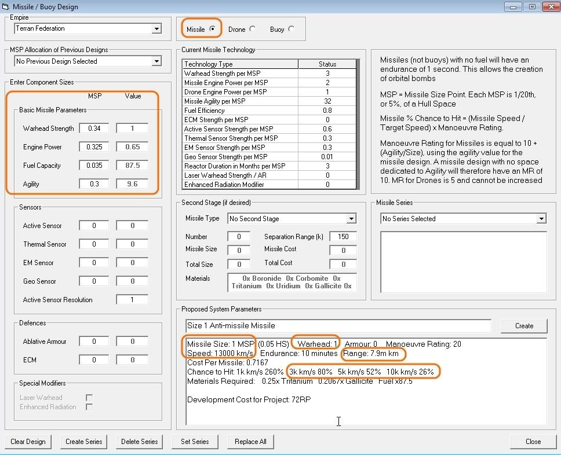Image resolution: width=561 pixels, height=455 pixels.
Task: Click the 'Technology Type' column header
Action: click(x=241, y=64)
